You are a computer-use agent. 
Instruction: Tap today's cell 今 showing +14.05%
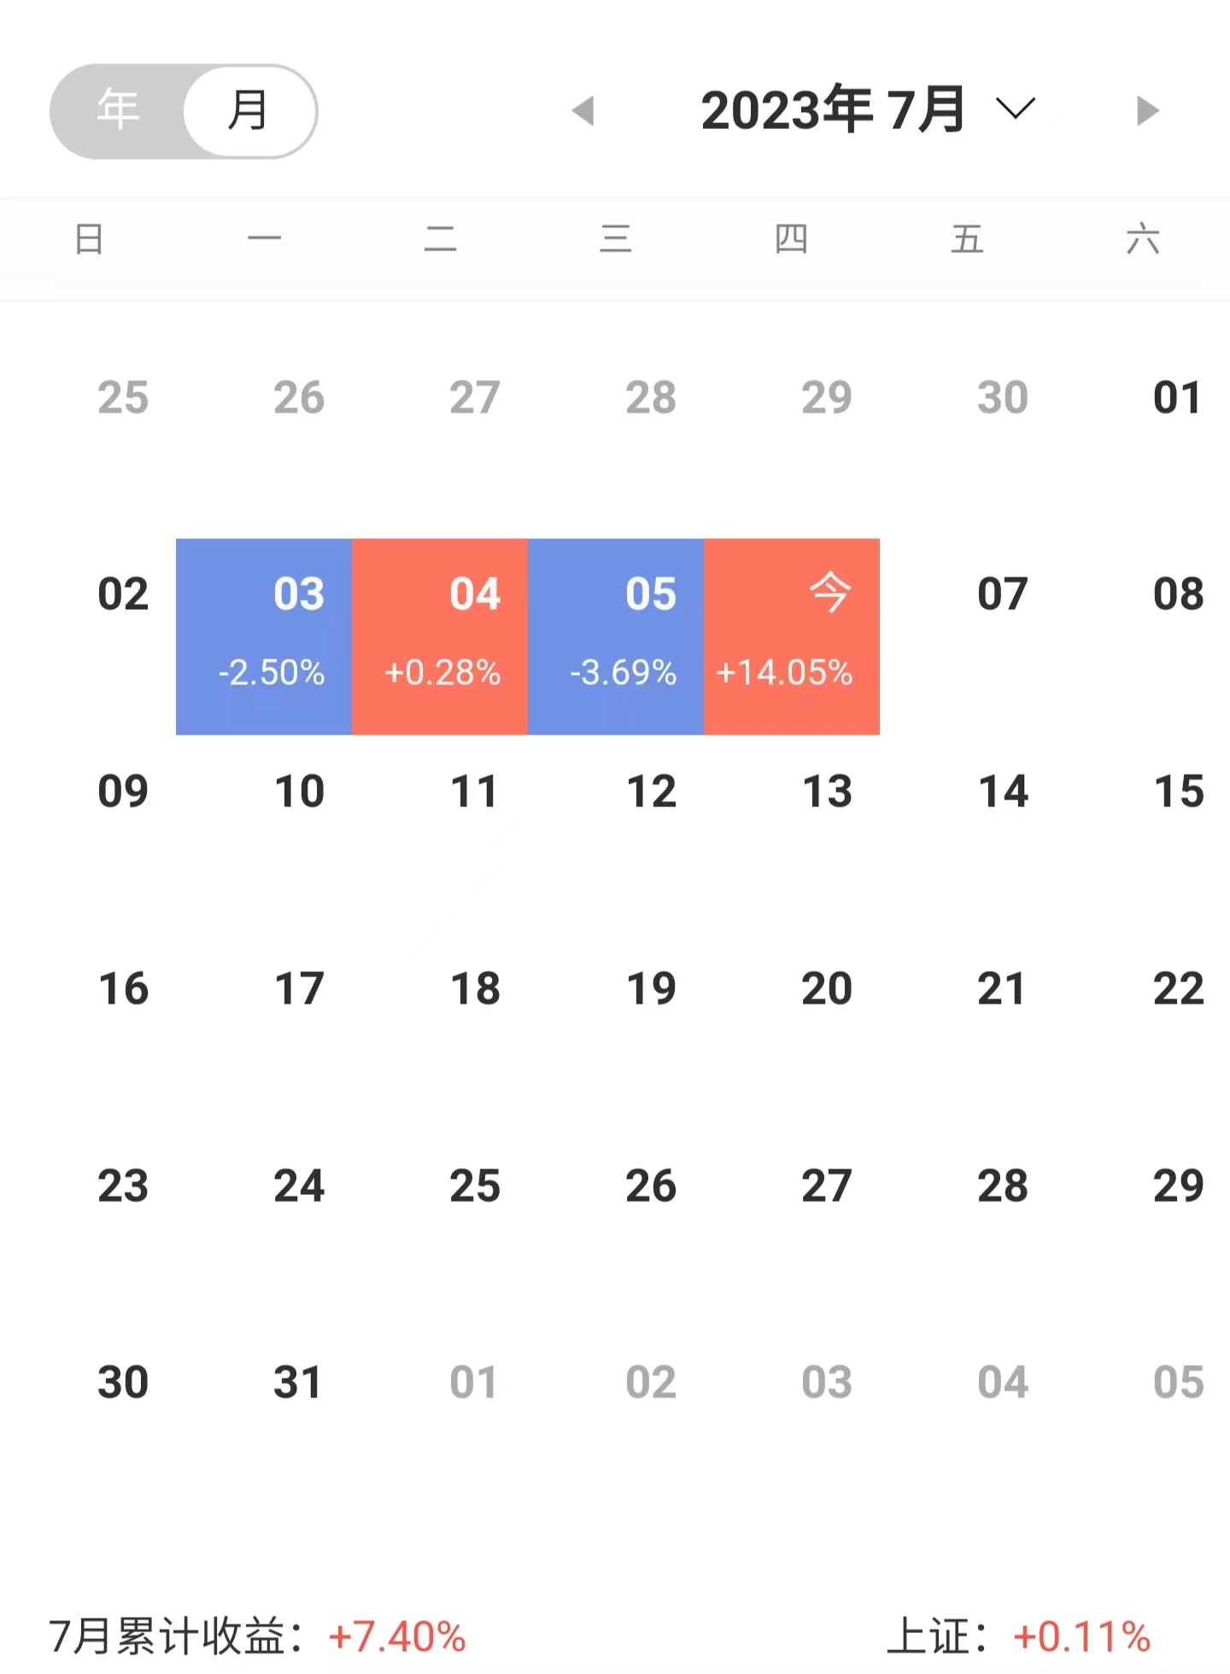point(792,636)
